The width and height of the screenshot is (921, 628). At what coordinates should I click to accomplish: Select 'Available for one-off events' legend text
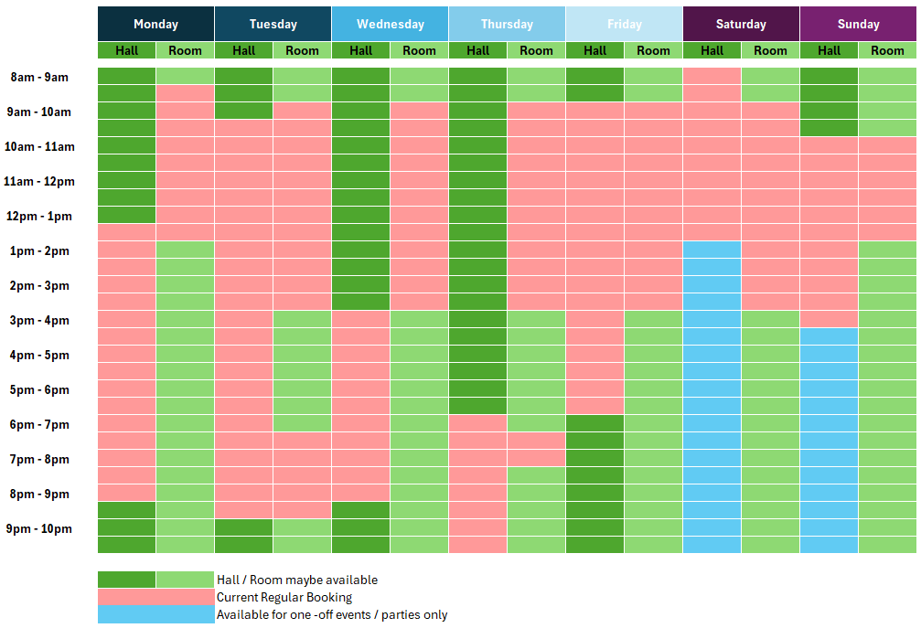tap(331, 614)
